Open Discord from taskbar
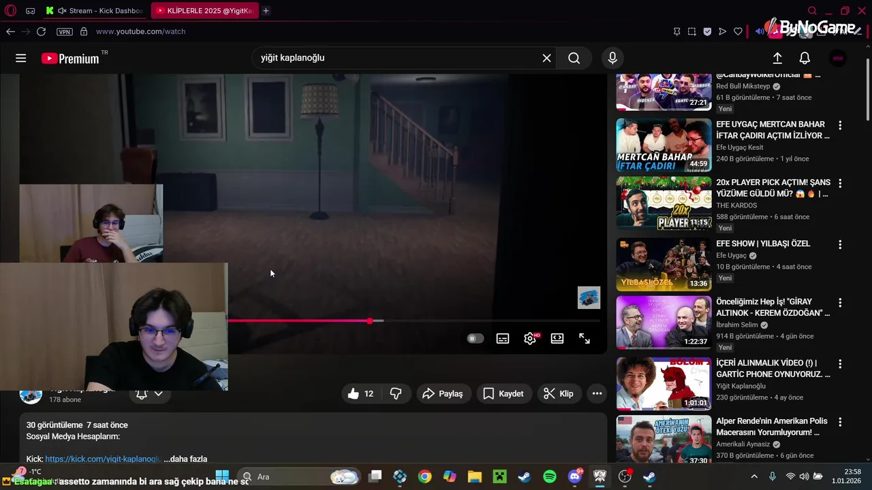Image resolution: width=872 pixels, height=490 pixels. click(575, 477)
